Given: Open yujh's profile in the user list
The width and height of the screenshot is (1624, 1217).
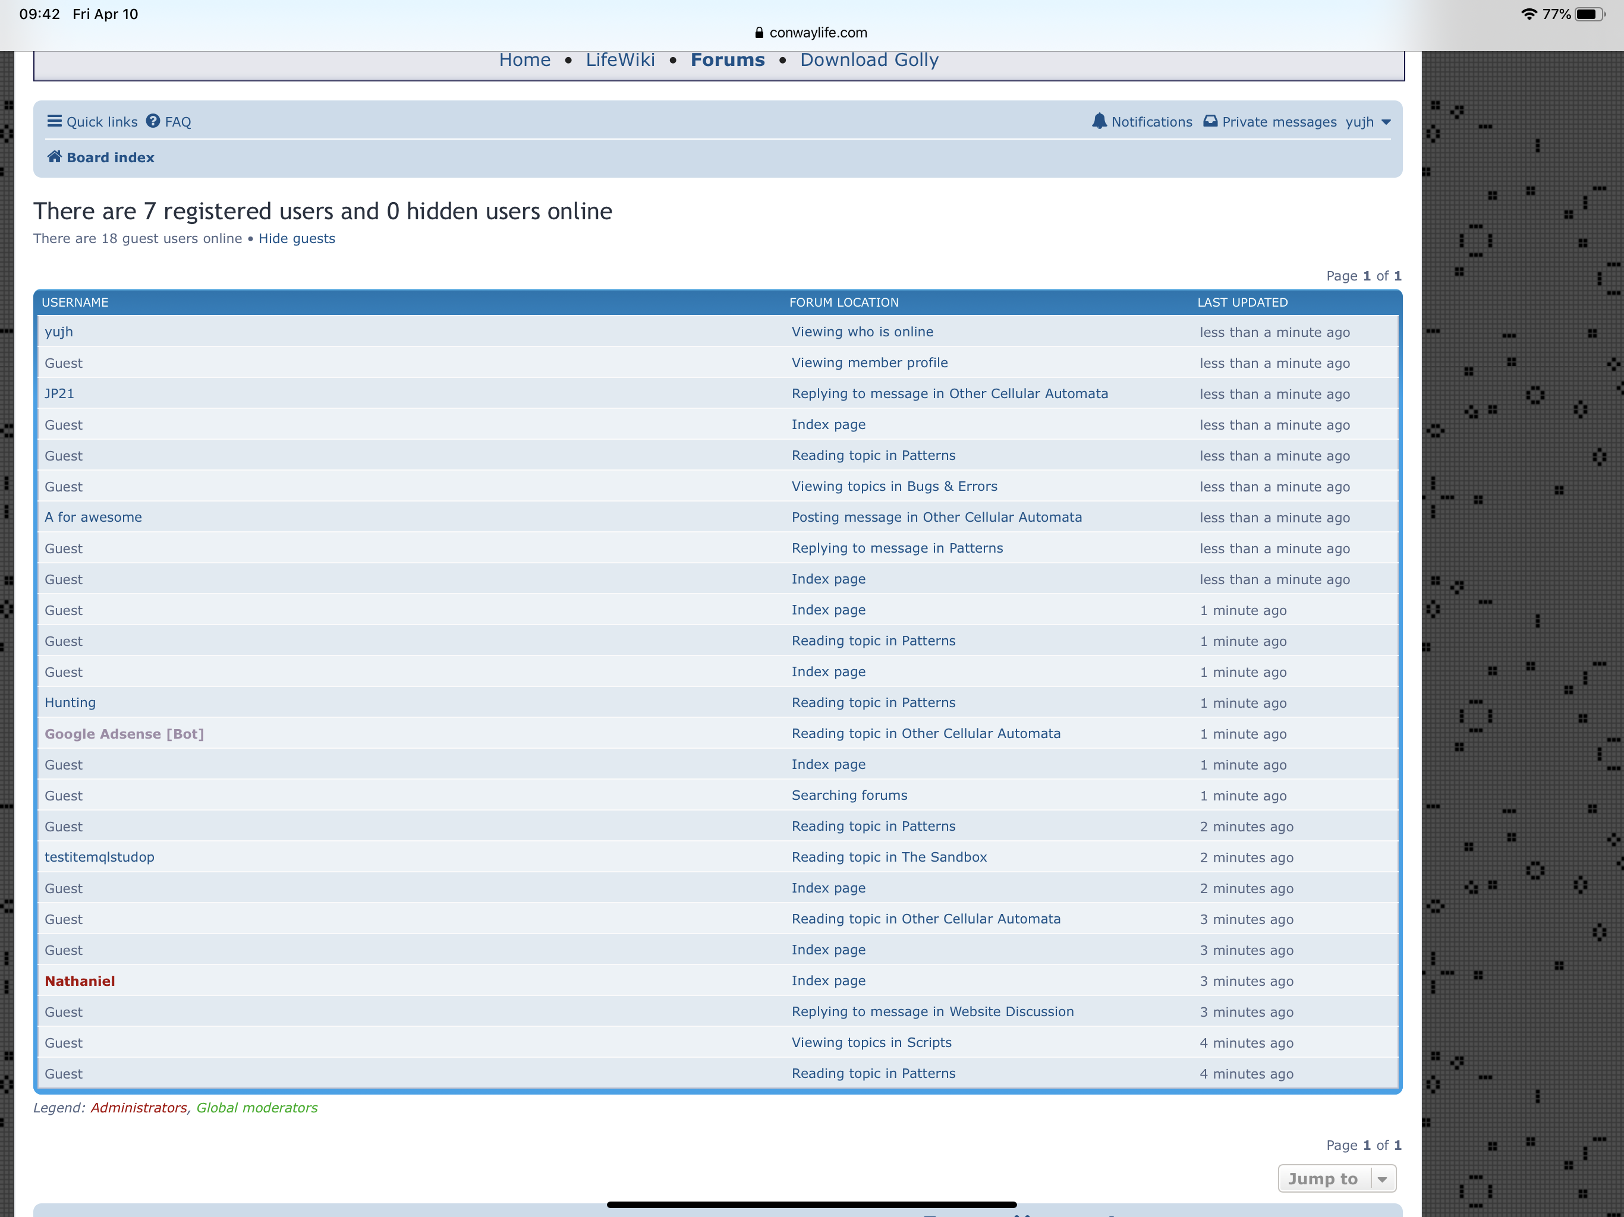Looking at the screenshot, I should tap(59, 332).
